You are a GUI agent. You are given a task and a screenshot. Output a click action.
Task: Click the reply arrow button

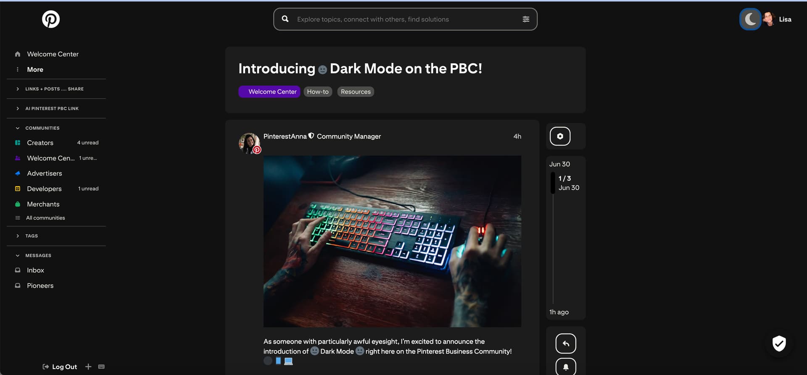click(x=566, y=344)
